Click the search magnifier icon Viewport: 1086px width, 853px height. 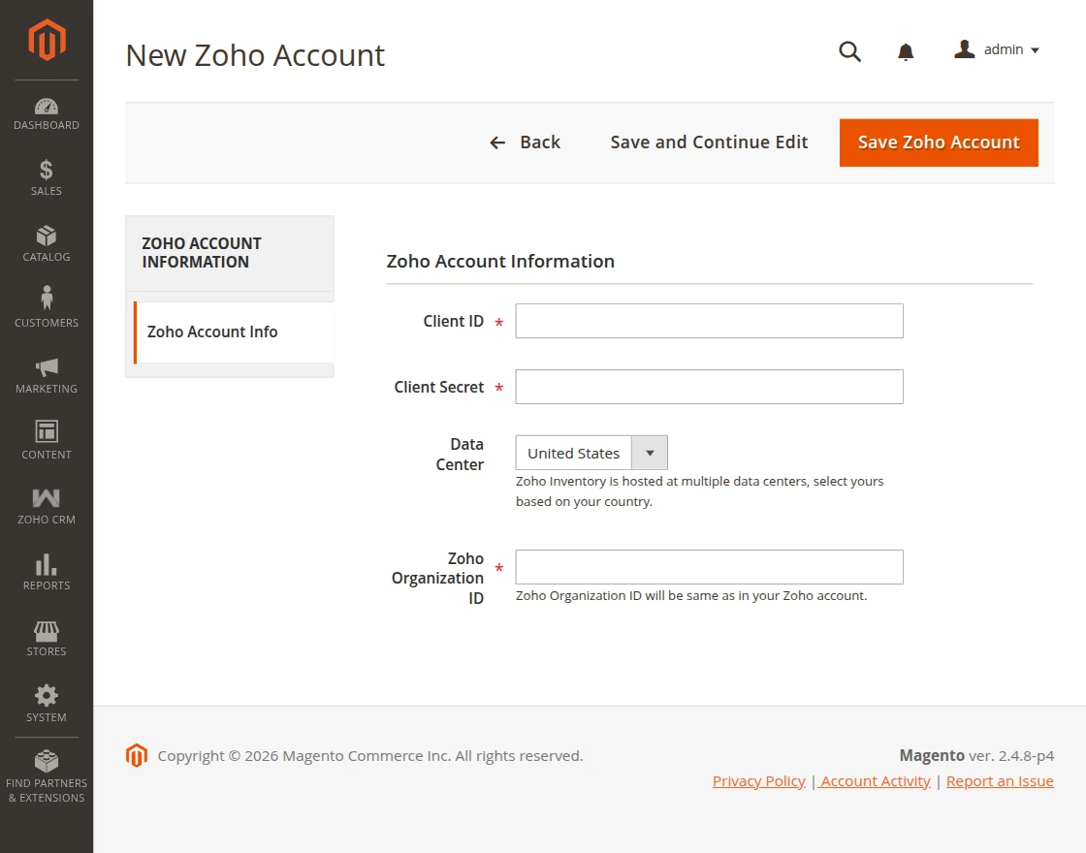(849, 51)
